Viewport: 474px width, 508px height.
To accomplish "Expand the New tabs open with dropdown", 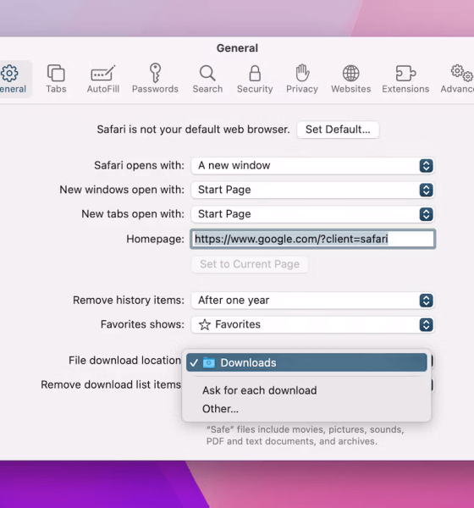I will (x=312, y=214).
